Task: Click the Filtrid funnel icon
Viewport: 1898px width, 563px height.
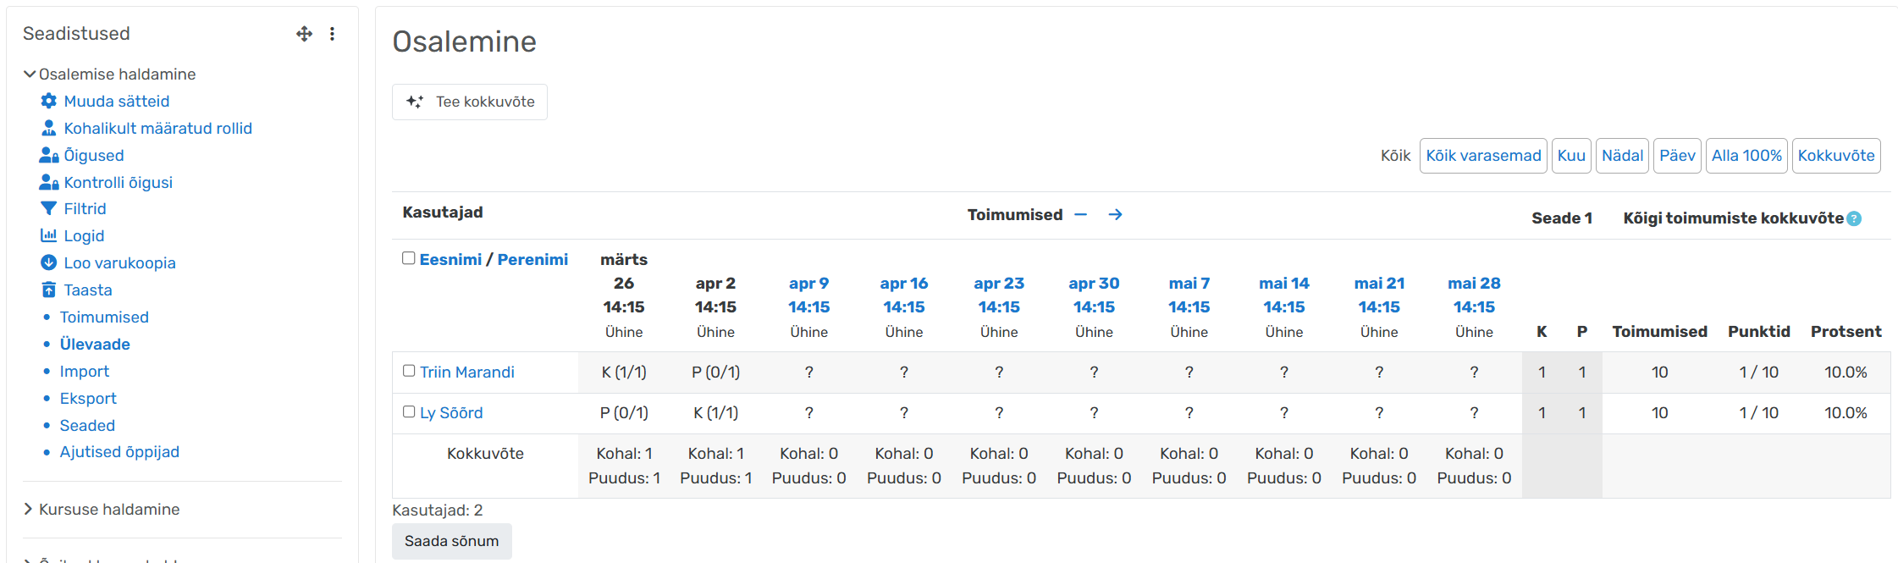Action: pos(49,209)
